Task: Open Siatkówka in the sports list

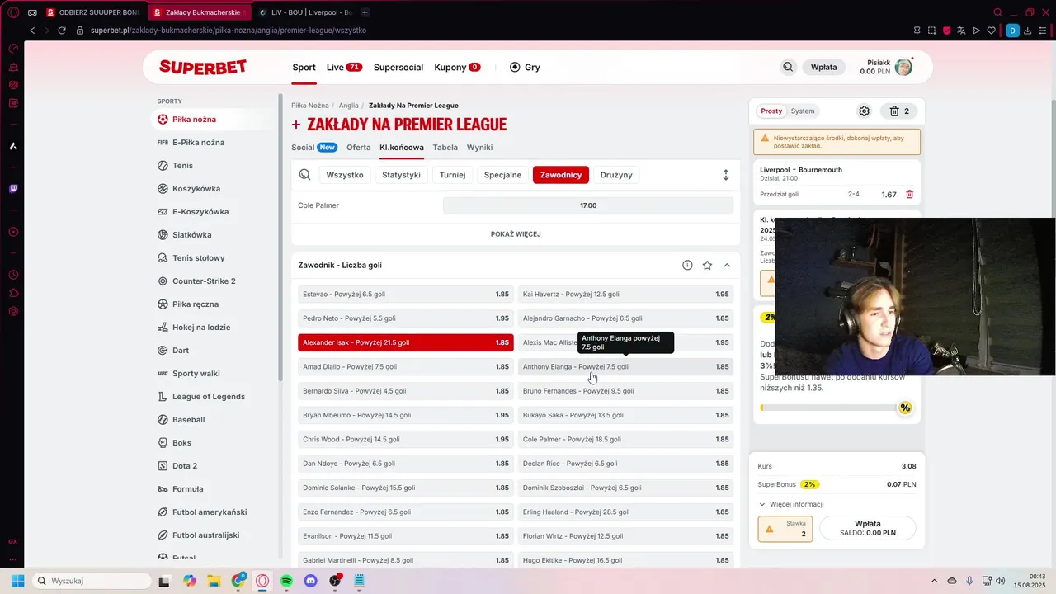Action: (191, 235)
